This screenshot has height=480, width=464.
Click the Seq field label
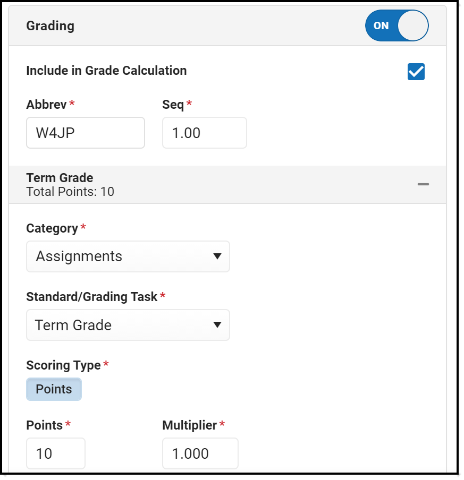[173, 105]
